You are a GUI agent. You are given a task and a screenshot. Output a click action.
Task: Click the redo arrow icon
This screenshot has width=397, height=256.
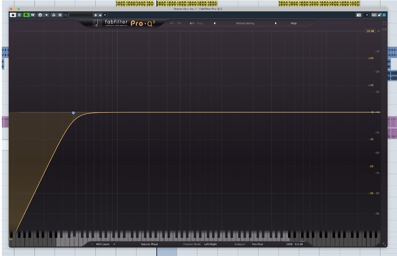click(x=179, y=23)
